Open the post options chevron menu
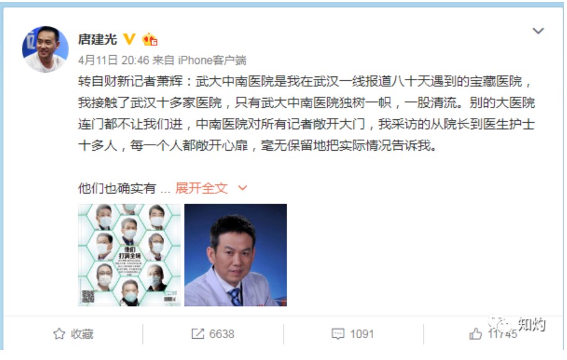This screenshot has height=360, width=567. 538,31
